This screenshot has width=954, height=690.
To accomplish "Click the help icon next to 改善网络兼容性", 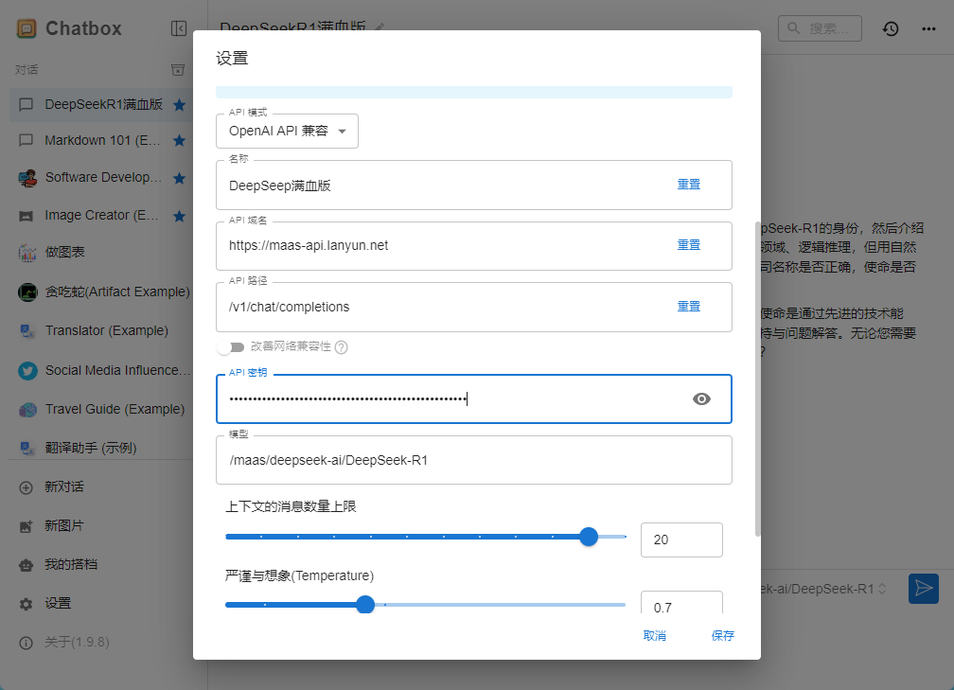I will [342, 347].
